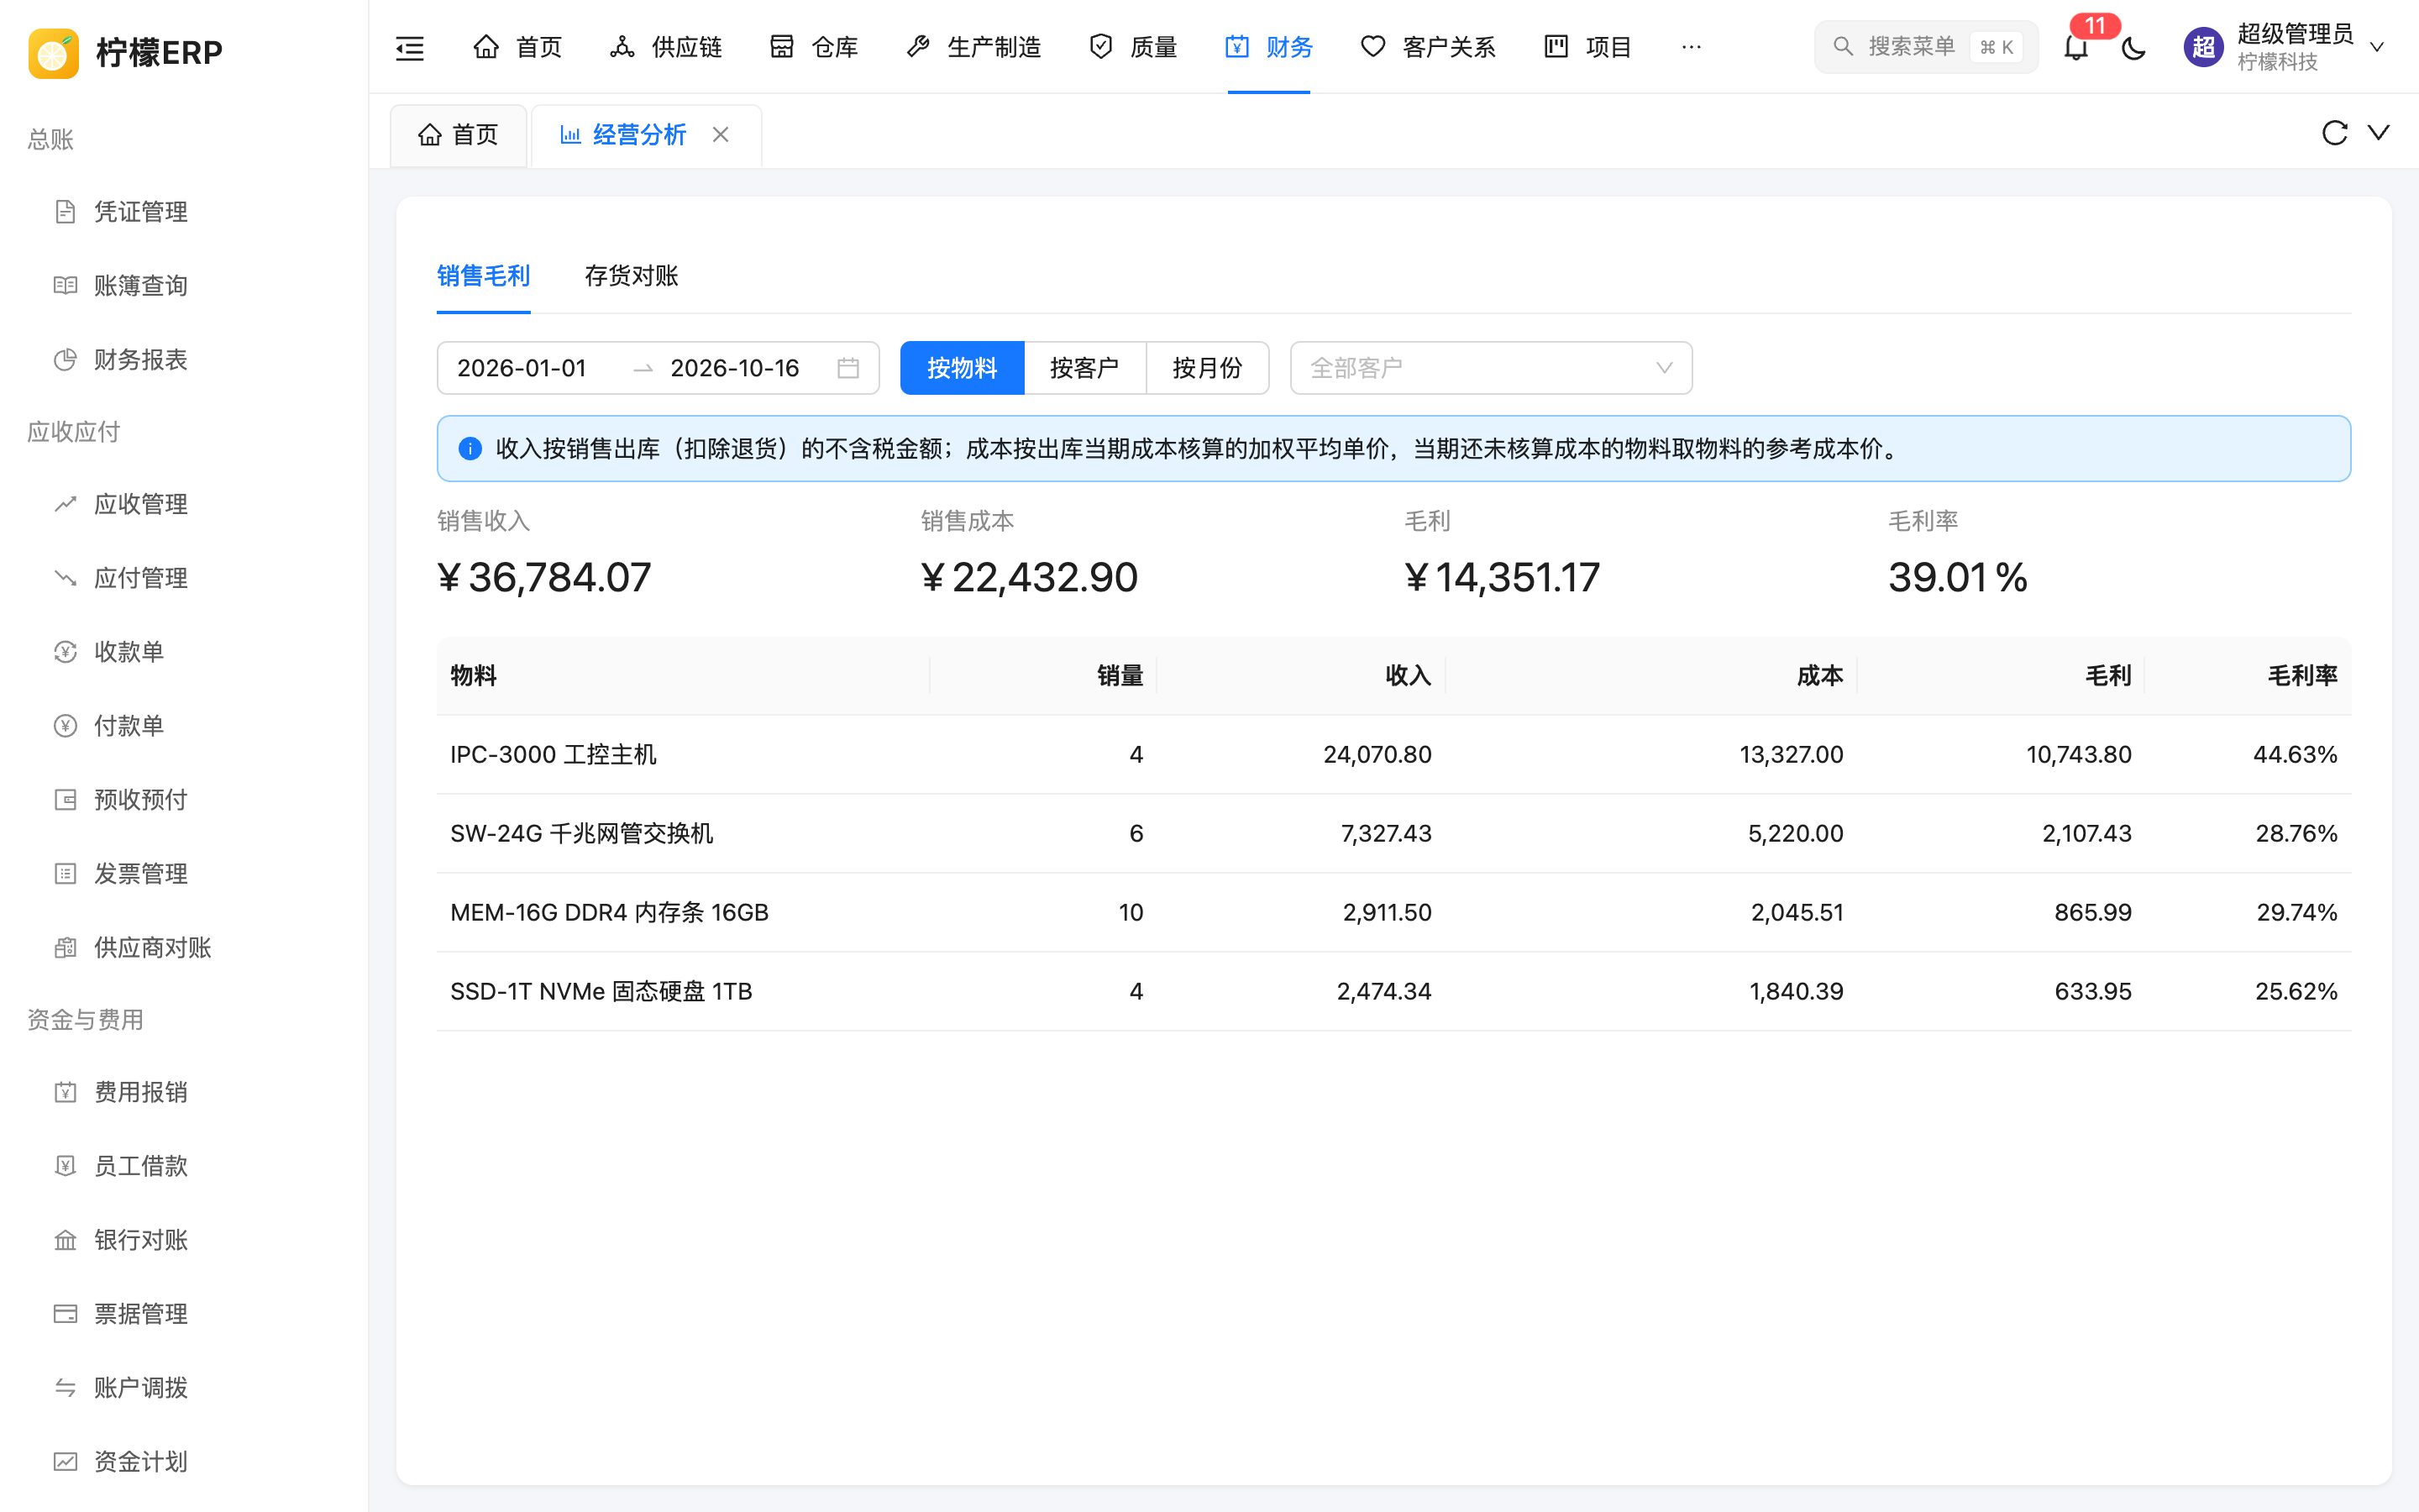Close the 经营分析 tab
The height and width of the screenshot is (1512, 2419).
click(721, 134)
